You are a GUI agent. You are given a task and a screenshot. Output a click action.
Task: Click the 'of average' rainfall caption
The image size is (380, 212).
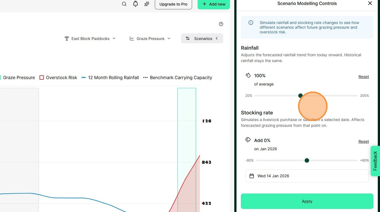(264, 84)
